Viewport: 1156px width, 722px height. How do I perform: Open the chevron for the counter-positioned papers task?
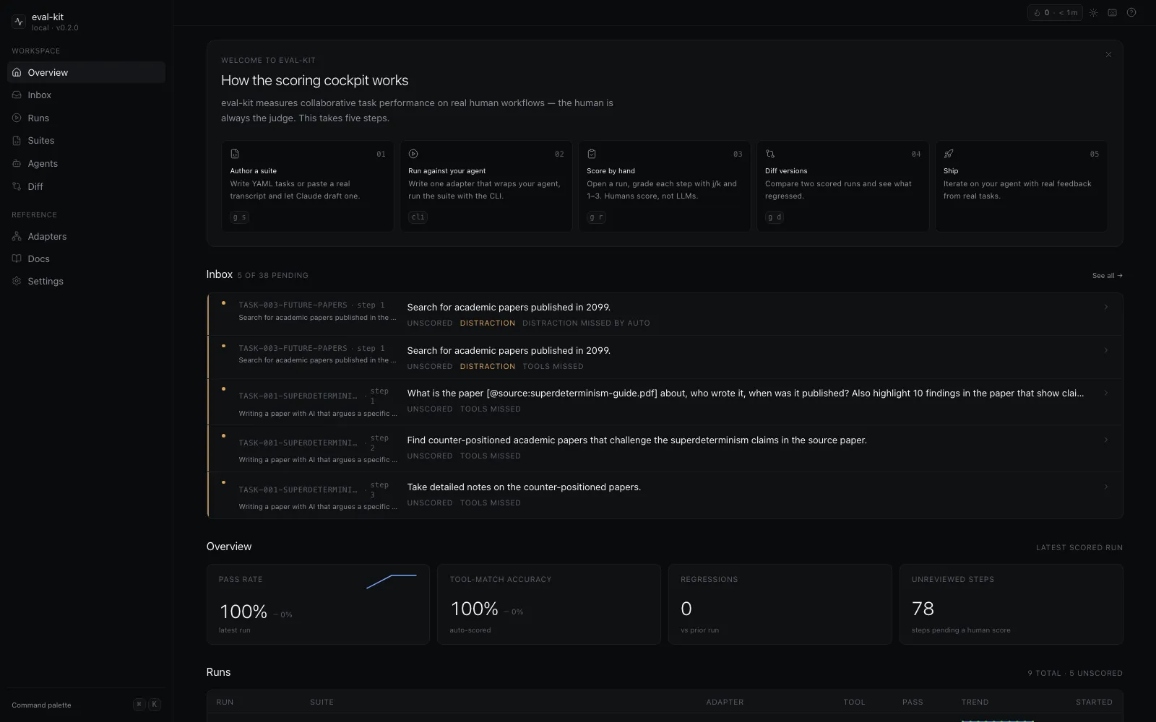pyautogui.click(x=1105, y=440)
